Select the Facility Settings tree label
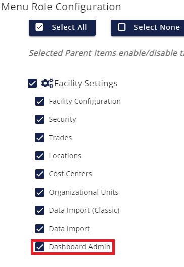 pos(86,83)
